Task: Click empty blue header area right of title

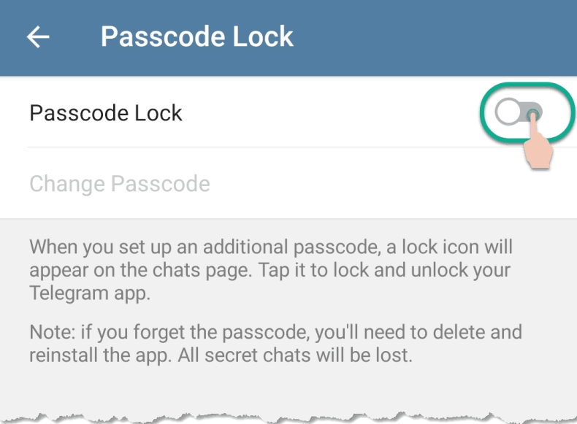Action: click(438, 37)
